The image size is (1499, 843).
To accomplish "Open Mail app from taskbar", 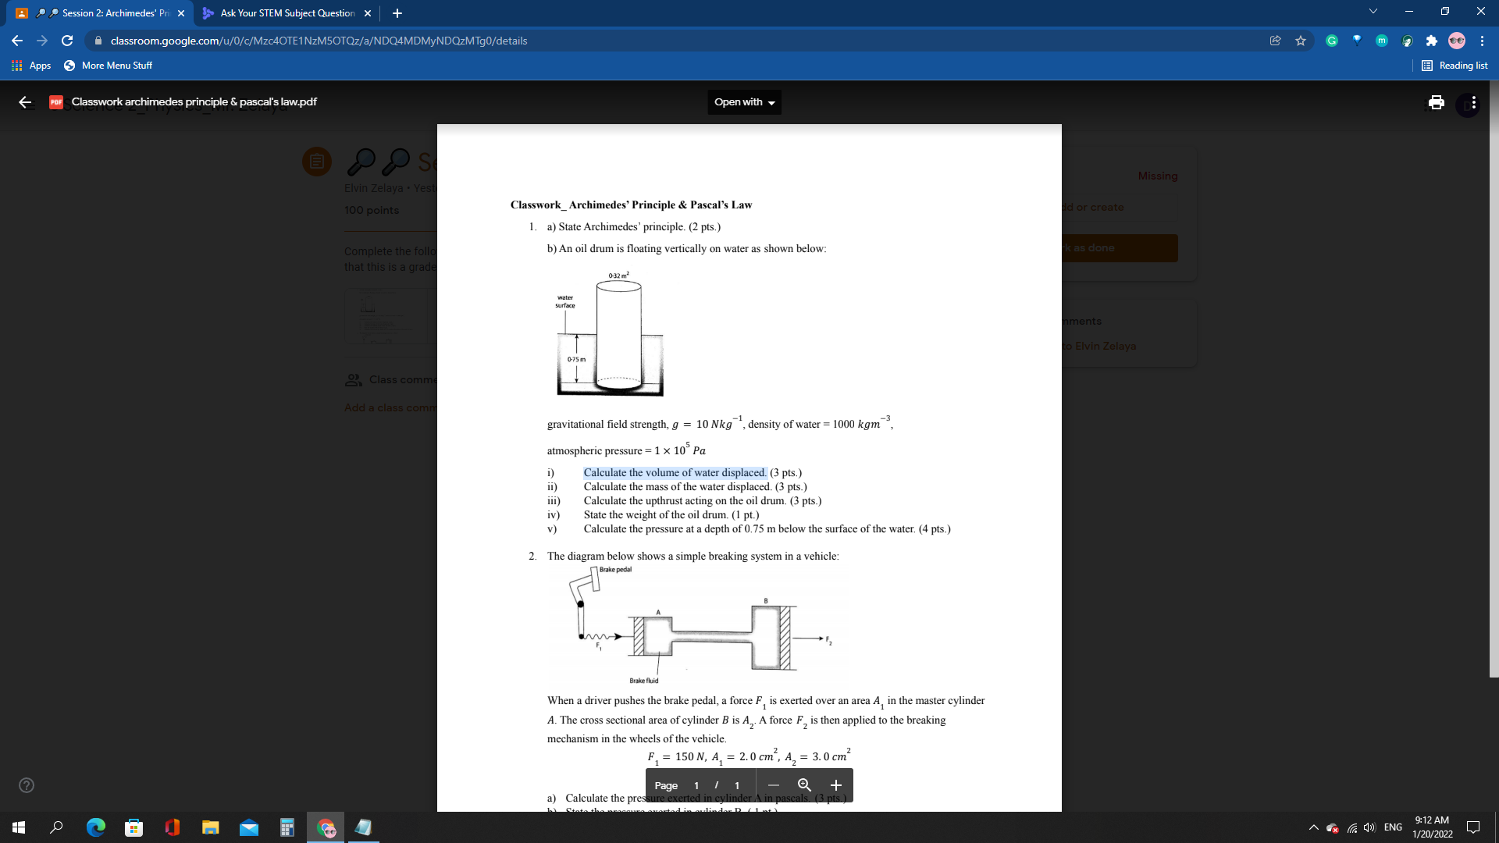I will tap(248, 827).
